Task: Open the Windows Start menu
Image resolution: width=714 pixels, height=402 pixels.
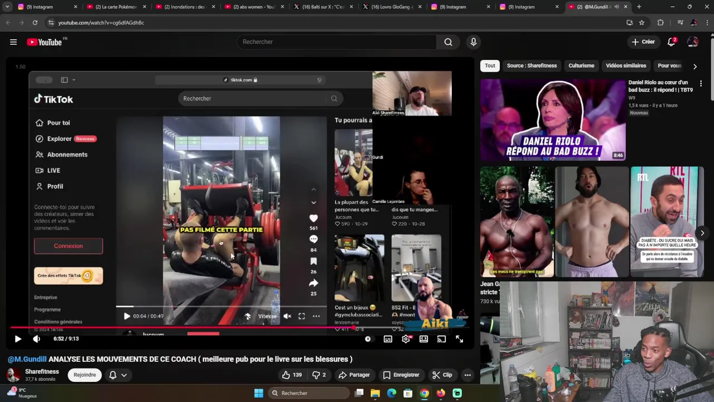Action: (x=259, y=393)
